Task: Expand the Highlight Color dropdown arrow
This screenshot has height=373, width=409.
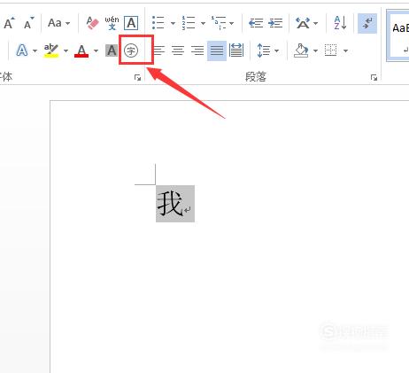Action: (x=66, y=51)
